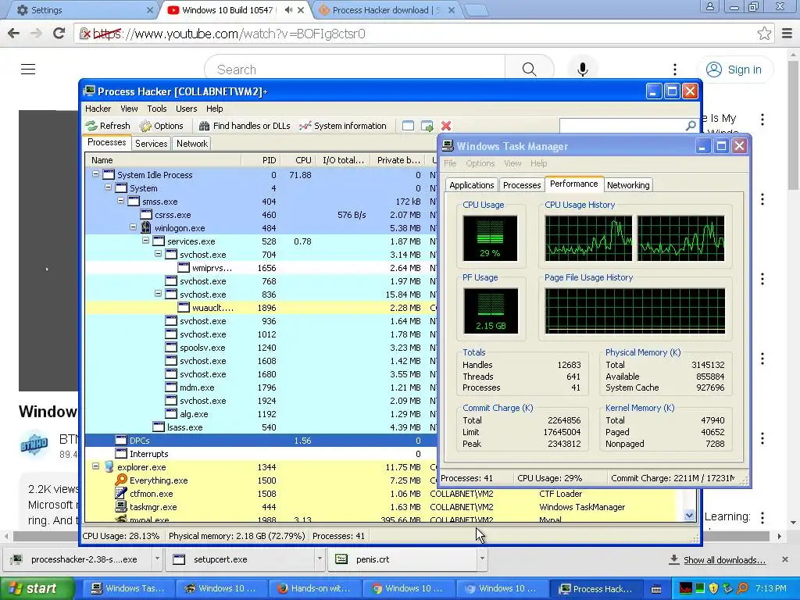The image size is (800, 600).
Task: Click the browser reload button
Action: coord(59,34)
